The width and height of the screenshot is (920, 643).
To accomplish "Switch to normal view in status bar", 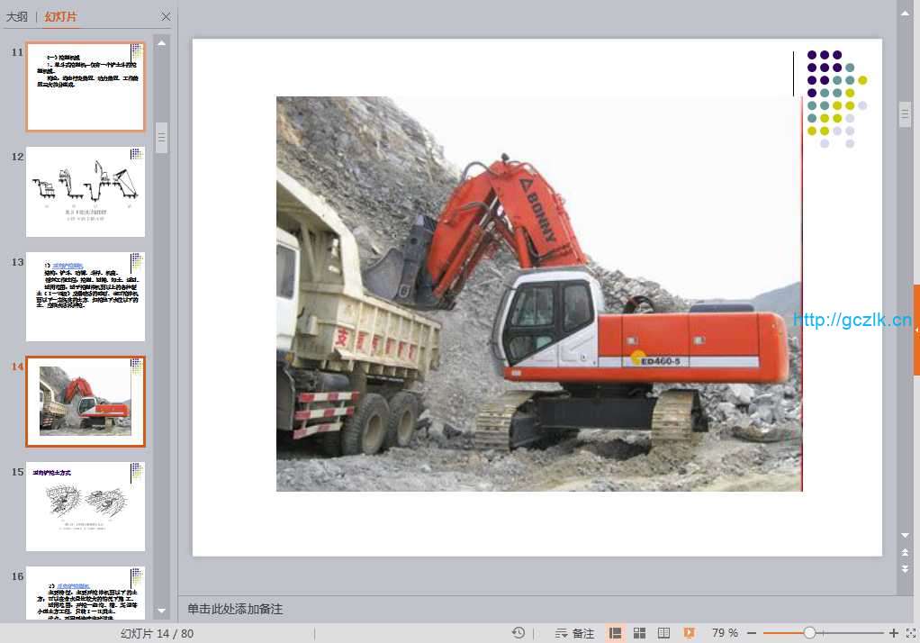I will 616,633.
